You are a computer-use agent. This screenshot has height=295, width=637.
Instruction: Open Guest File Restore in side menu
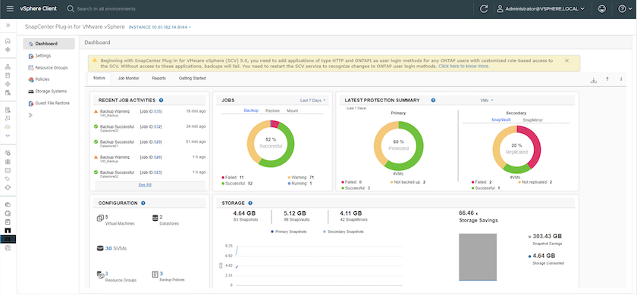pos(49,104)
